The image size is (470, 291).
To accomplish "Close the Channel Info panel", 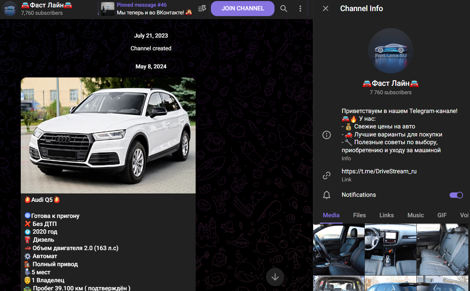I will pos(326,9).
